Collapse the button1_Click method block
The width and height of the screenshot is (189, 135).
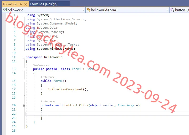(24, 105)
